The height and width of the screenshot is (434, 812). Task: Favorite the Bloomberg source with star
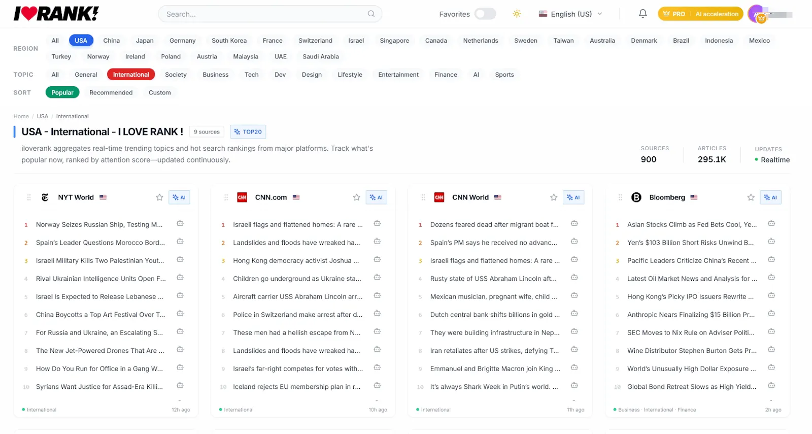[751, 197]
